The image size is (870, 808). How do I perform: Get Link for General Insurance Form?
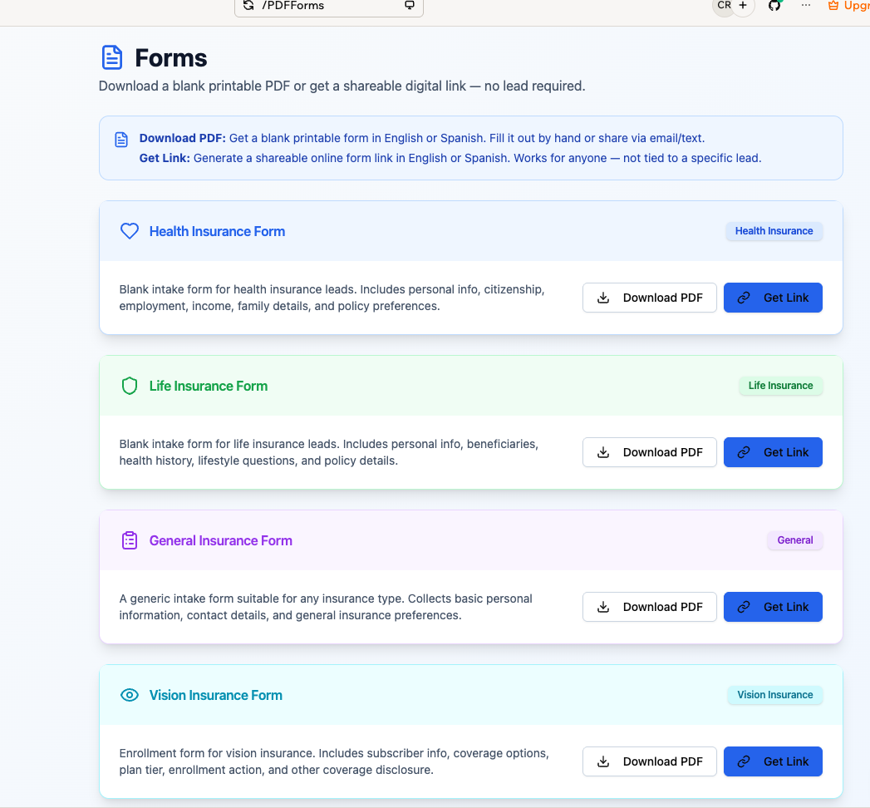pyautogui.click(x=773, y=607)
